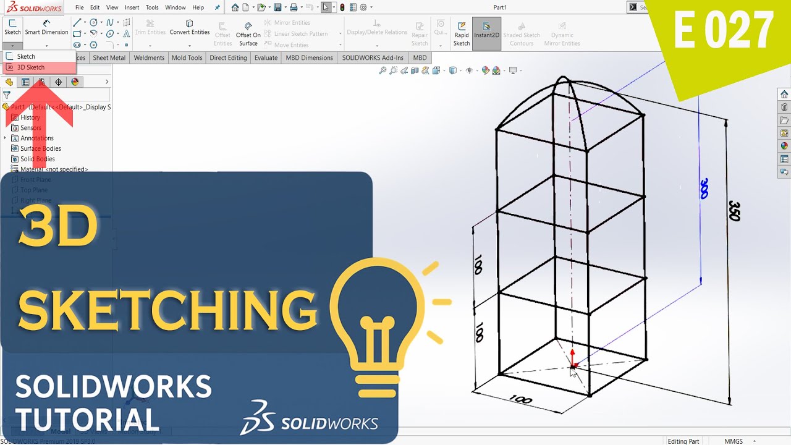Save the part with the Save icon
The height and width of the screenshot is (445, 791).
277,7
